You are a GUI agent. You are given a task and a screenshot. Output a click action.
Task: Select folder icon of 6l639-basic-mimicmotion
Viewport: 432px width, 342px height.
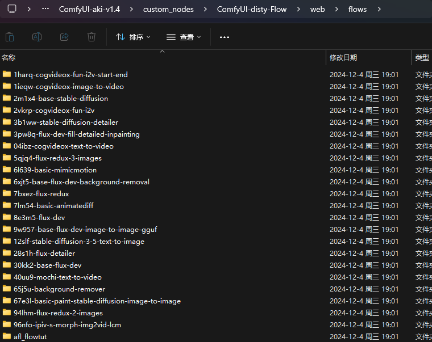click(7, 170)
